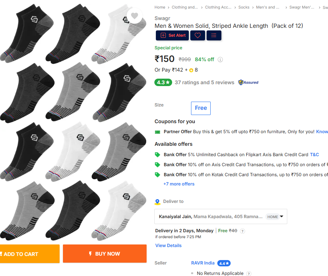Open T&C link for Axis Bank offer
The height and width of the screenshot is (276, 328).
314,155
